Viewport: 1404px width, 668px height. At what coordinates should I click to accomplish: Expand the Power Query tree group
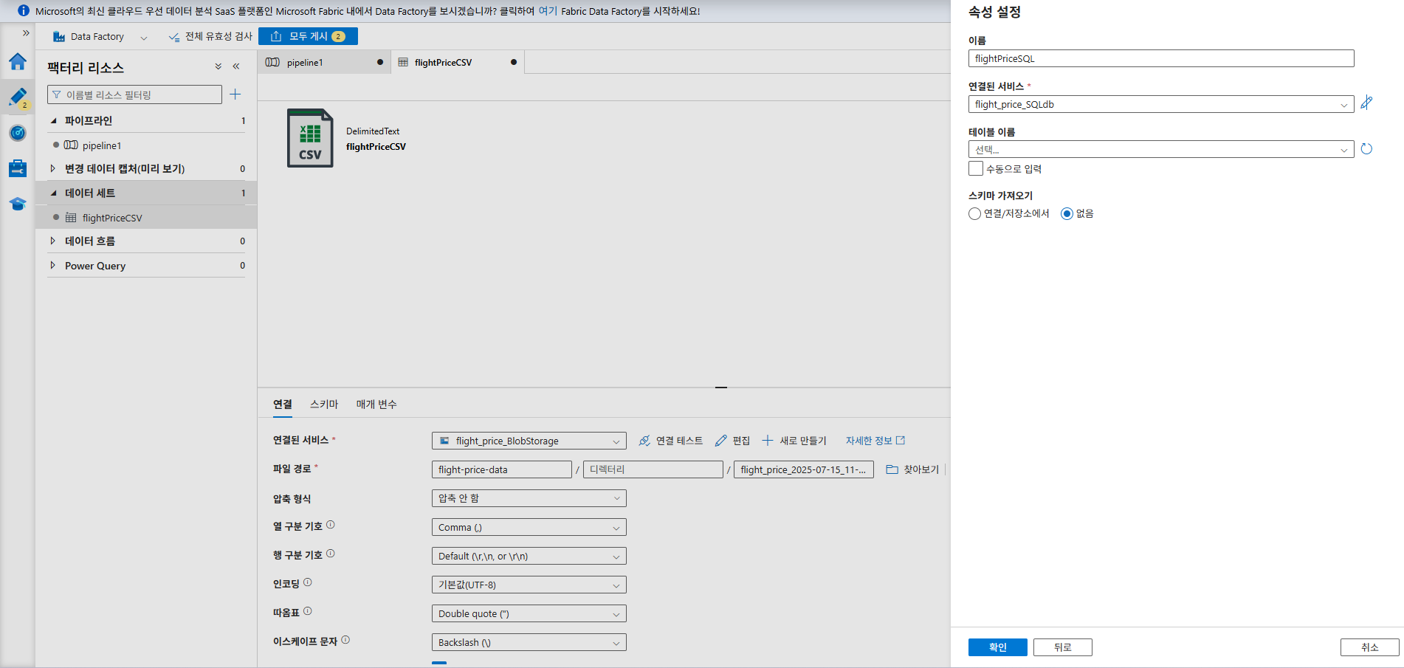[x=53, y=265]
